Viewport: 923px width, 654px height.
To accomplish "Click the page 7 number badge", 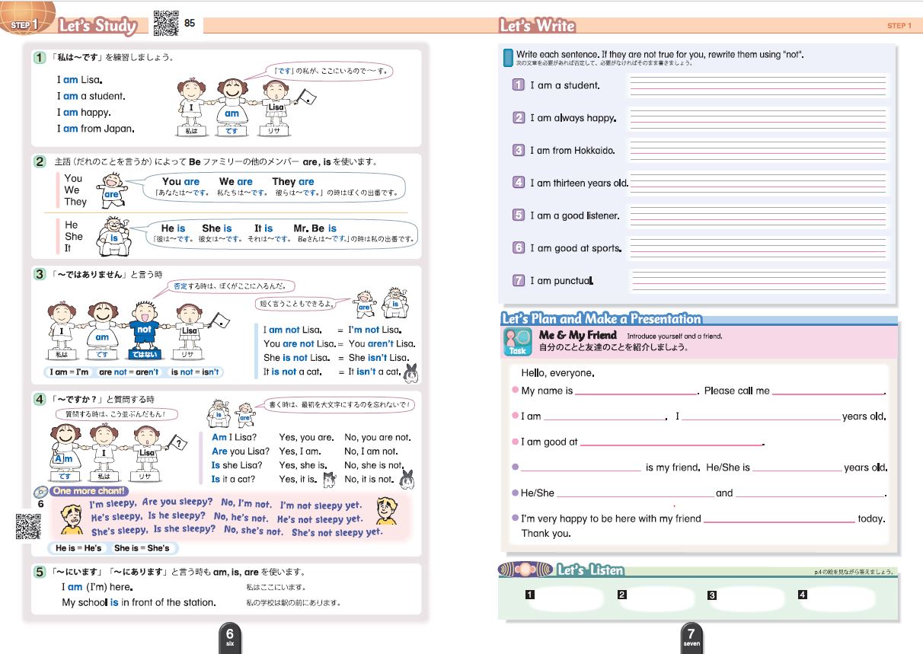I will [x=690, y=635].
